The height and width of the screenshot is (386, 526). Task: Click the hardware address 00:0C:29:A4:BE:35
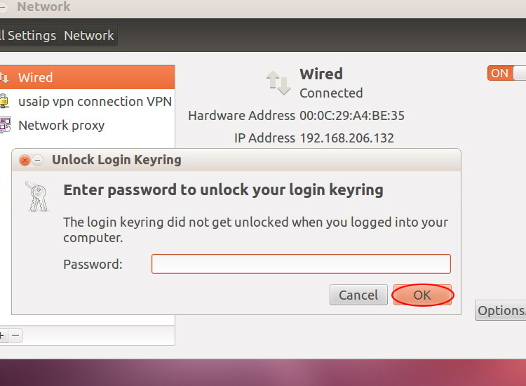pos(352,116)
